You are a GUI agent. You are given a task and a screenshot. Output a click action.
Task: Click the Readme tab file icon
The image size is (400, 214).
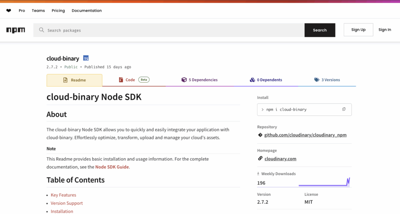pos(65,80)
